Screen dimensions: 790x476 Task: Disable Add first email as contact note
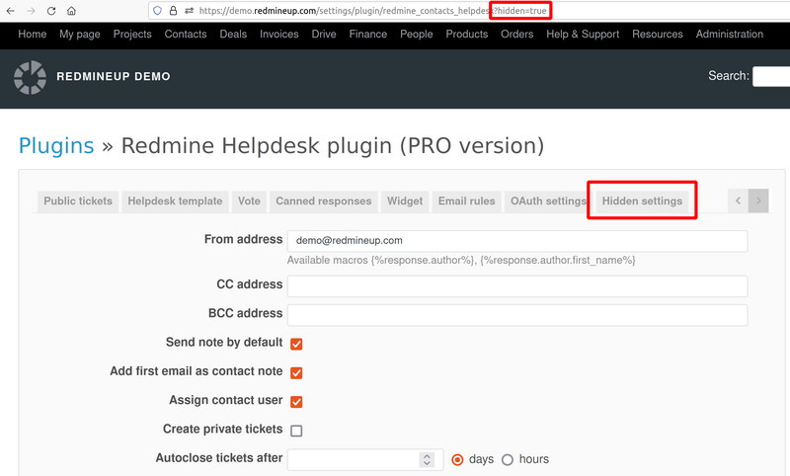296,373
